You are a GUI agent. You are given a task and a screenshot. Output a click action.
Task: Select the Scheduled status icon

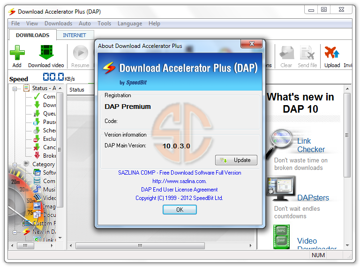click(x=37, y=130)
